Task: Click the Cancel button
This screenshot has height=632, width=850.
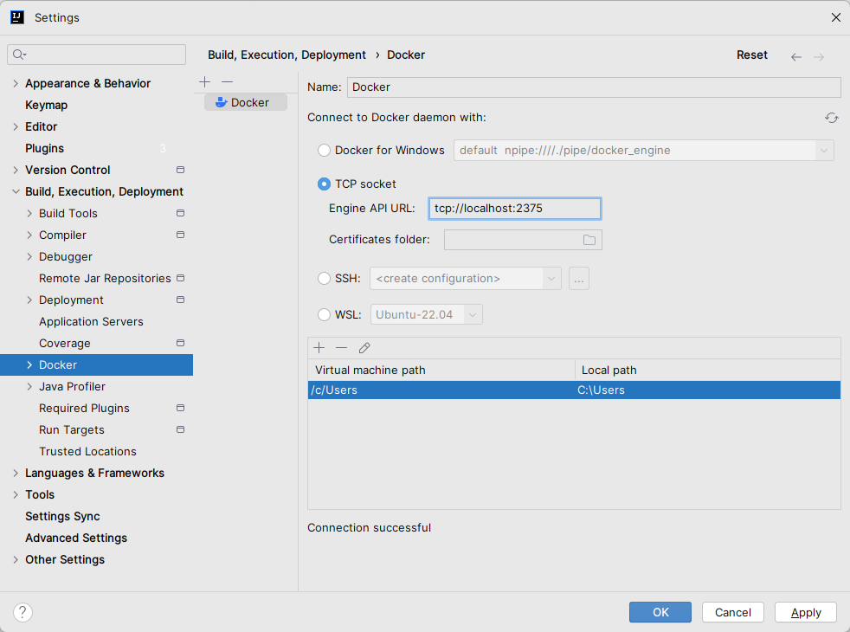Action: (x=733, y=612)
